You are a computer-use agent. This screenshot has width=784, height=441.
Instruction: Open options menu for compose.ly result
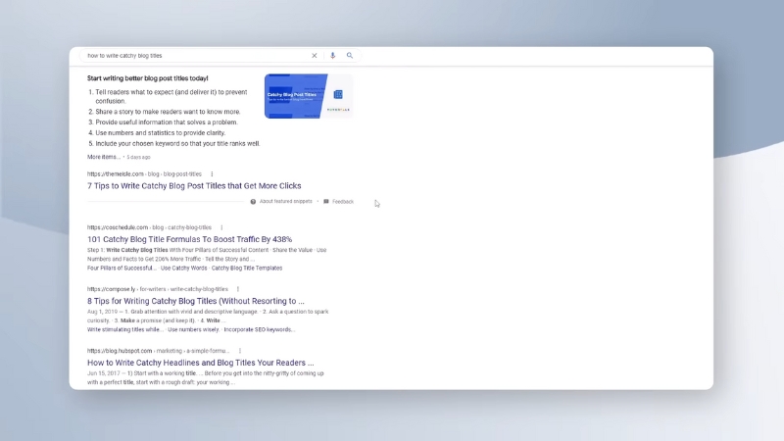tap(238, 289)
